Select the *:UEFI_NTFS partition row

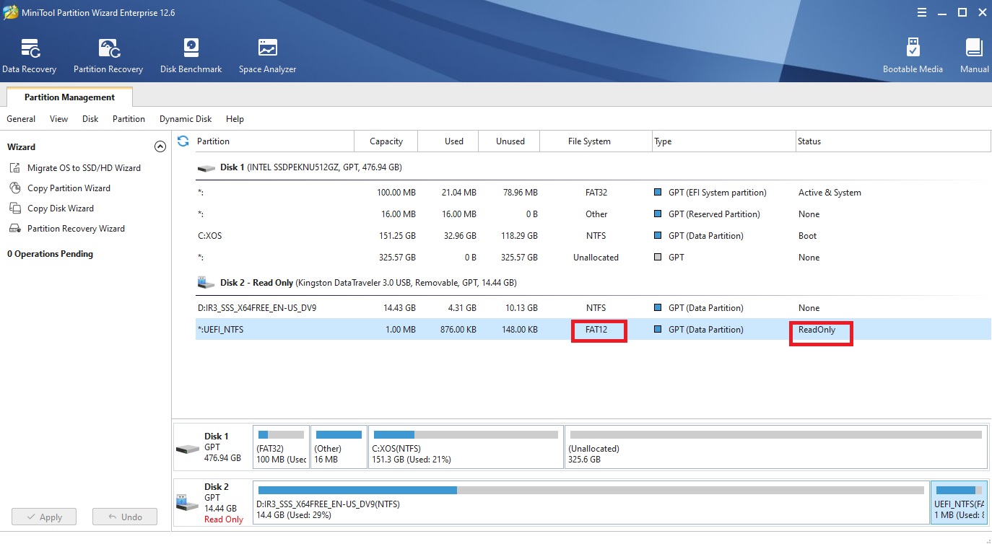[593, 330]
